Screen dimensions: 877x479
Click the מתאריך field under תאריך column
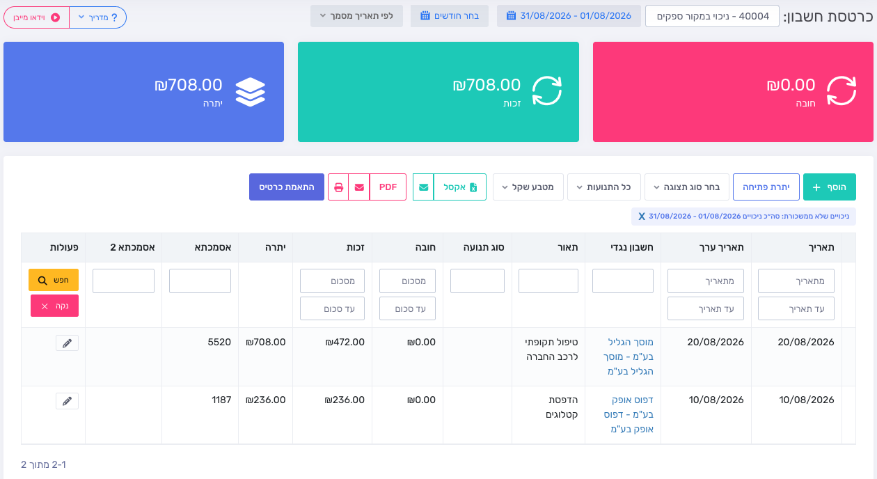pos(796,281)
